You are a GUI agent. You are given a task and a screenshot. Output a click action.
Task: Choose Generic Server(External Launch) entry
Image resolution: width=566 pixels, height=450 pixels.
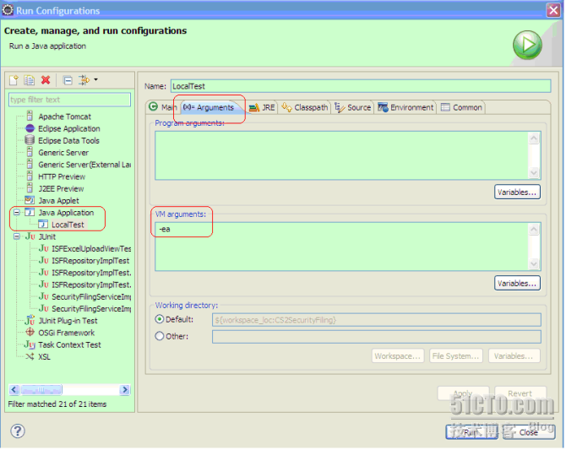[x=84, y=165]
